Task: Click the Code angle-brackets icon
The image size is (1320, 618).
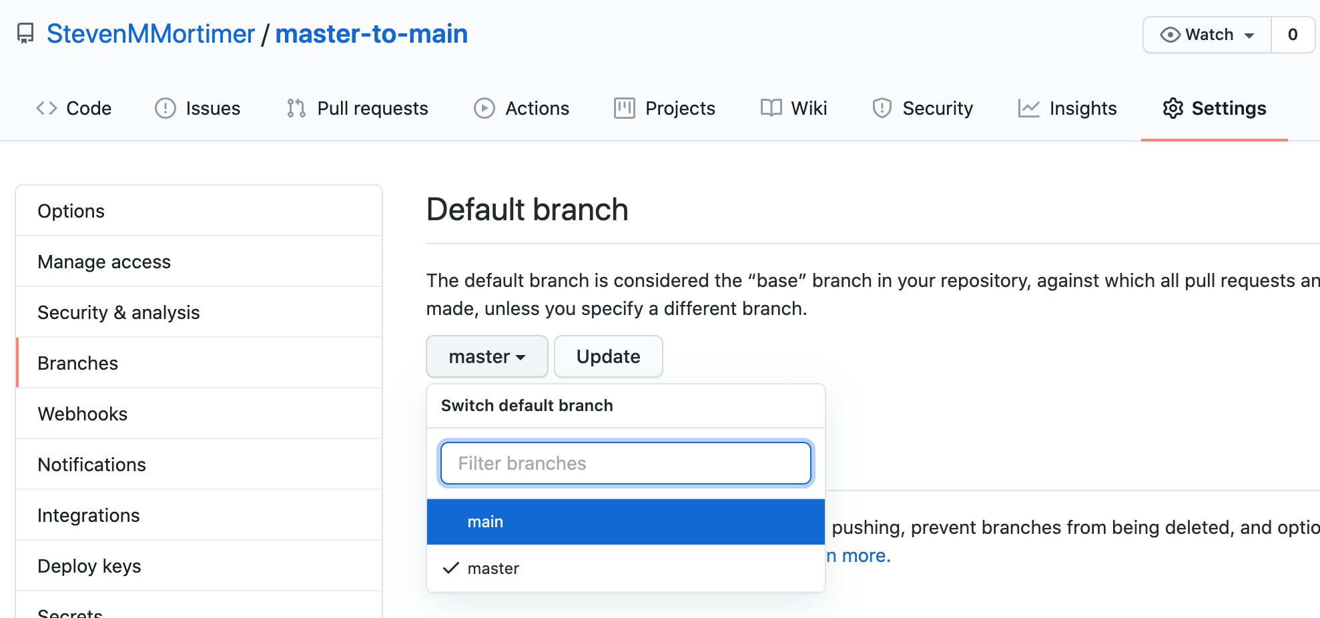Action: 47,108
